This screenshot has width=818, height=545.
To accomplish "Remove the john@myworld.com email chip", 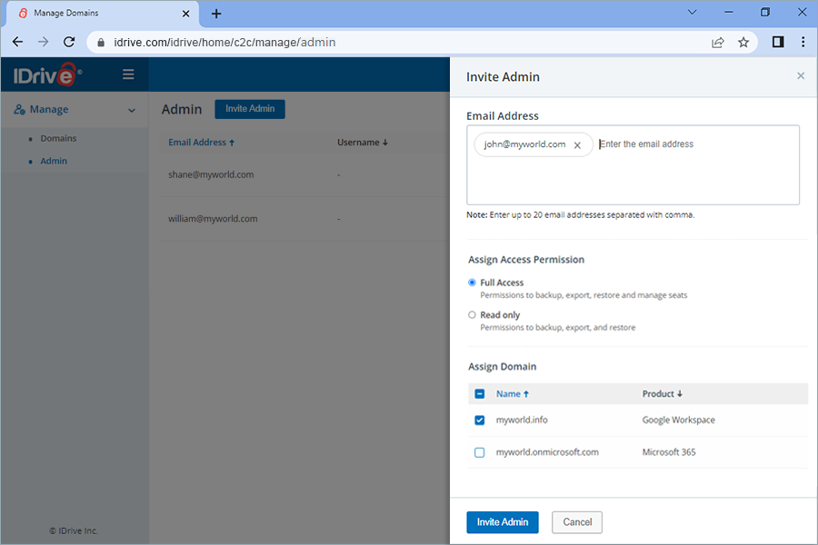I will pyautogui.click(x=577, y=145).
